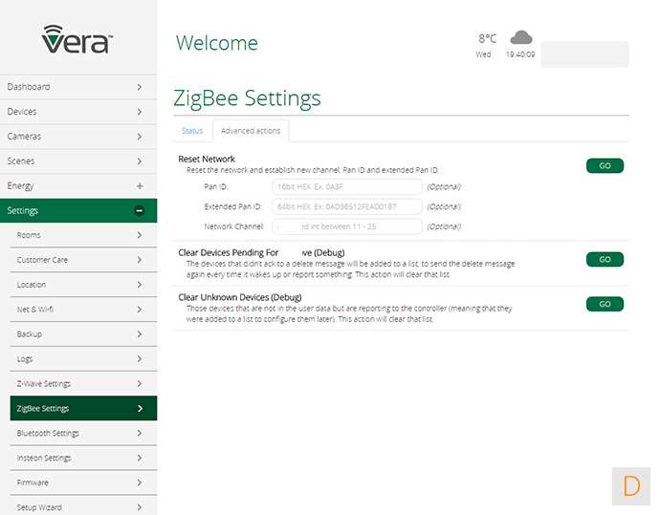Click the Extended Pan ID field

[x=346, y=206]
